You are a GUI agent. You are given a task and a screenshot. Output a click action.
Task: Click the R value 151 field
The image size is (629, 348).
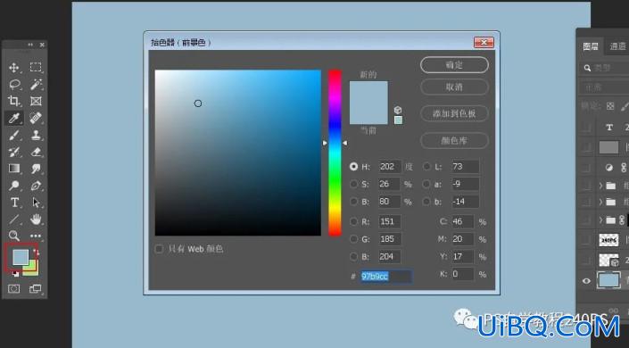[390, 221]
